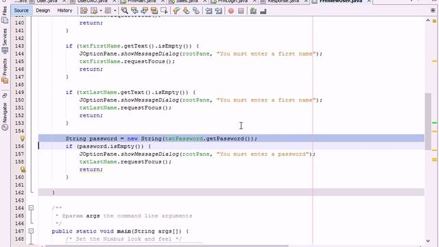Switch to the UserDAO.java editor tab
This screenshot has width=439, height=247.
tap(93, 1)
